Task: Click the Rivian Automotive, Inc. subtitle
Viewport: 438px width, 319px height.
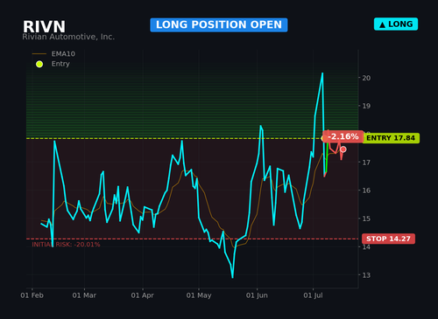Action: (68, 37)
